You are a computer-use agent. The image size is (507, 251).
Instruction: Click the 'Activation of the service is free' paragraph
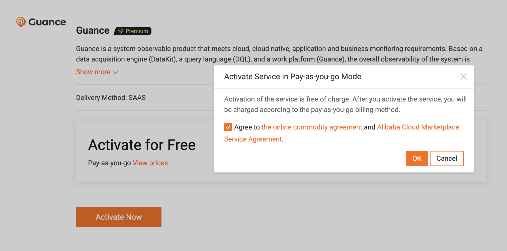345,104
